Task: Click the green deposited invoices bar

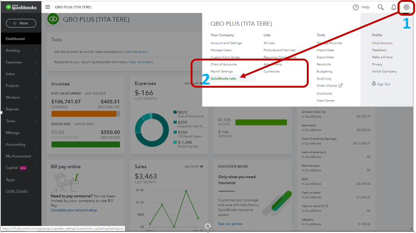Action: pos(86,144)
